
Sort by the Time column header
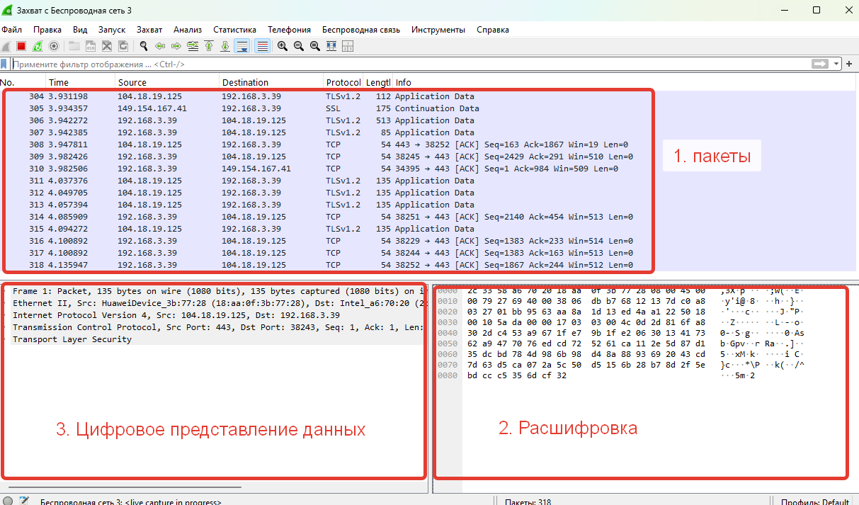pos(81,82)
